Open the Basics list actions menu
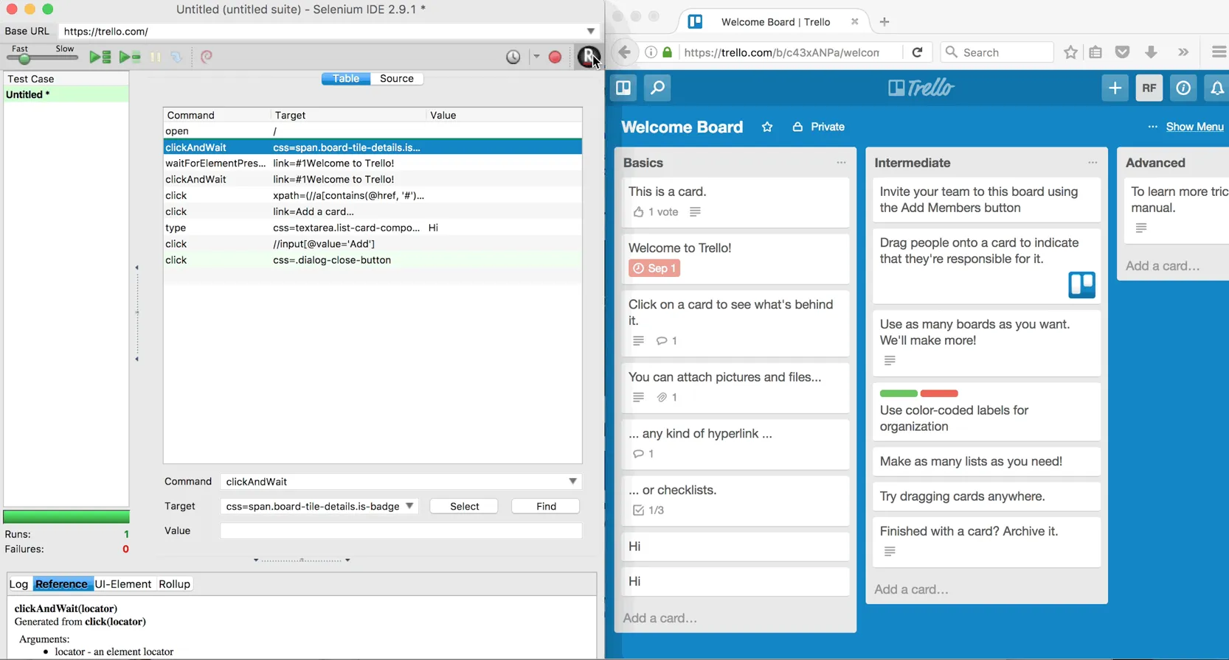 click(841, 163)
